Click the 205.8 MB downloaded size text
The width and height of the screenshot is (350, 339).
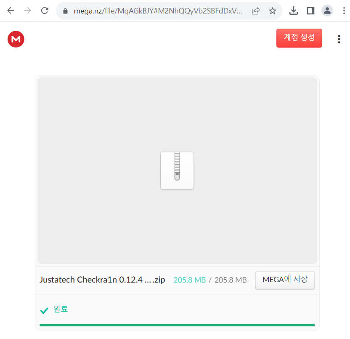189,280
